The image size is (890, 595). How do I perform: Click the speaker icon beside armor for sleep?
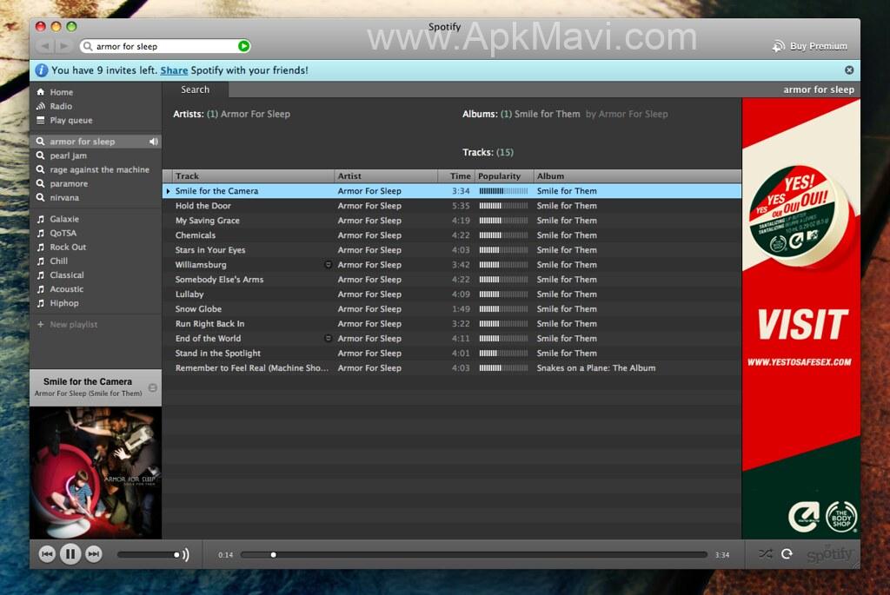coord(154,142)
